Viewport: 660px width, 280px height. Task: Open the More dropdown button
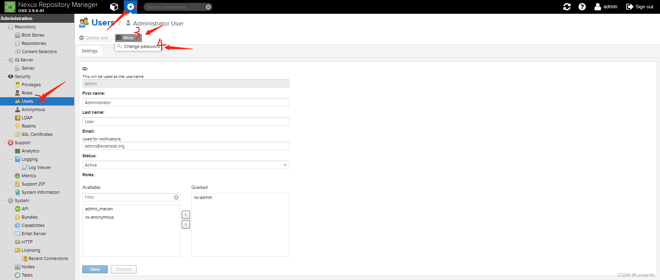128,38
